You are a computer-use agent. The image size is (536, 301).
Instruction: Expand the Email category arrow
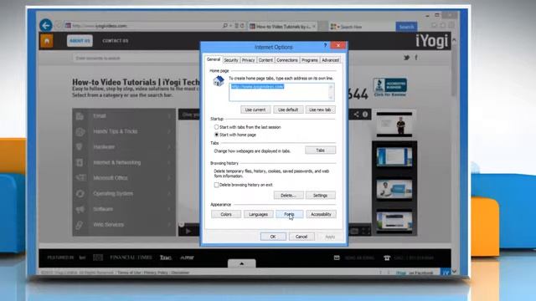[169, 116]
